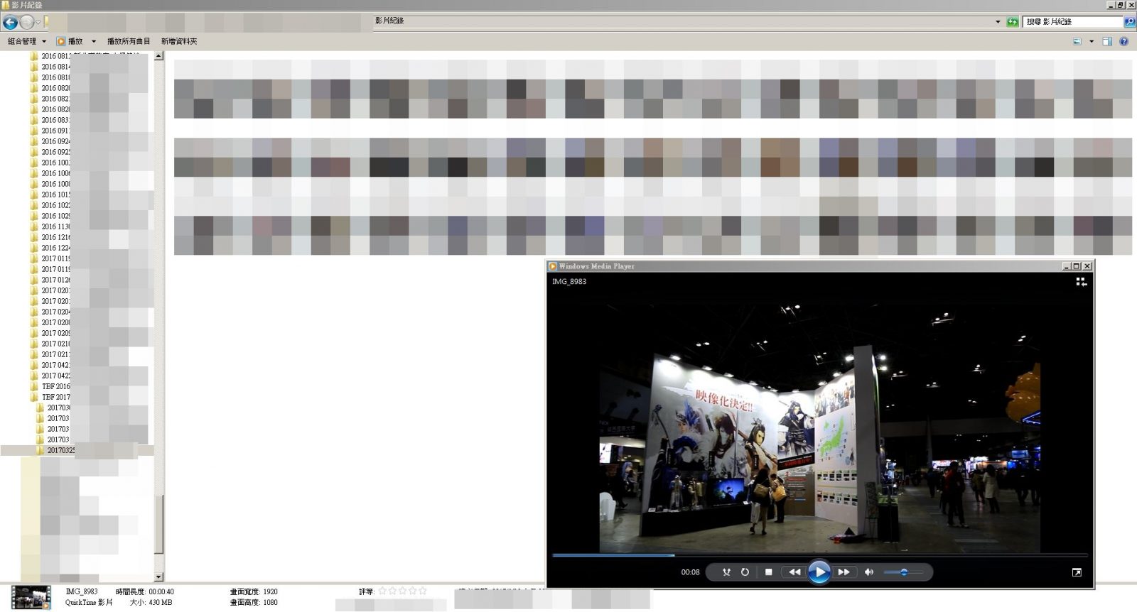Restore down the Explorer window
Image resolution: width=1137 pixels, height=612 pixels.
point(1121,5)
